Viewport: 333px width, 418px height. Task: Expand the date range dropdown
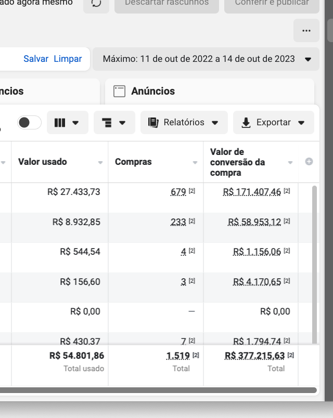pyautogui.click(x=308, y=59)
